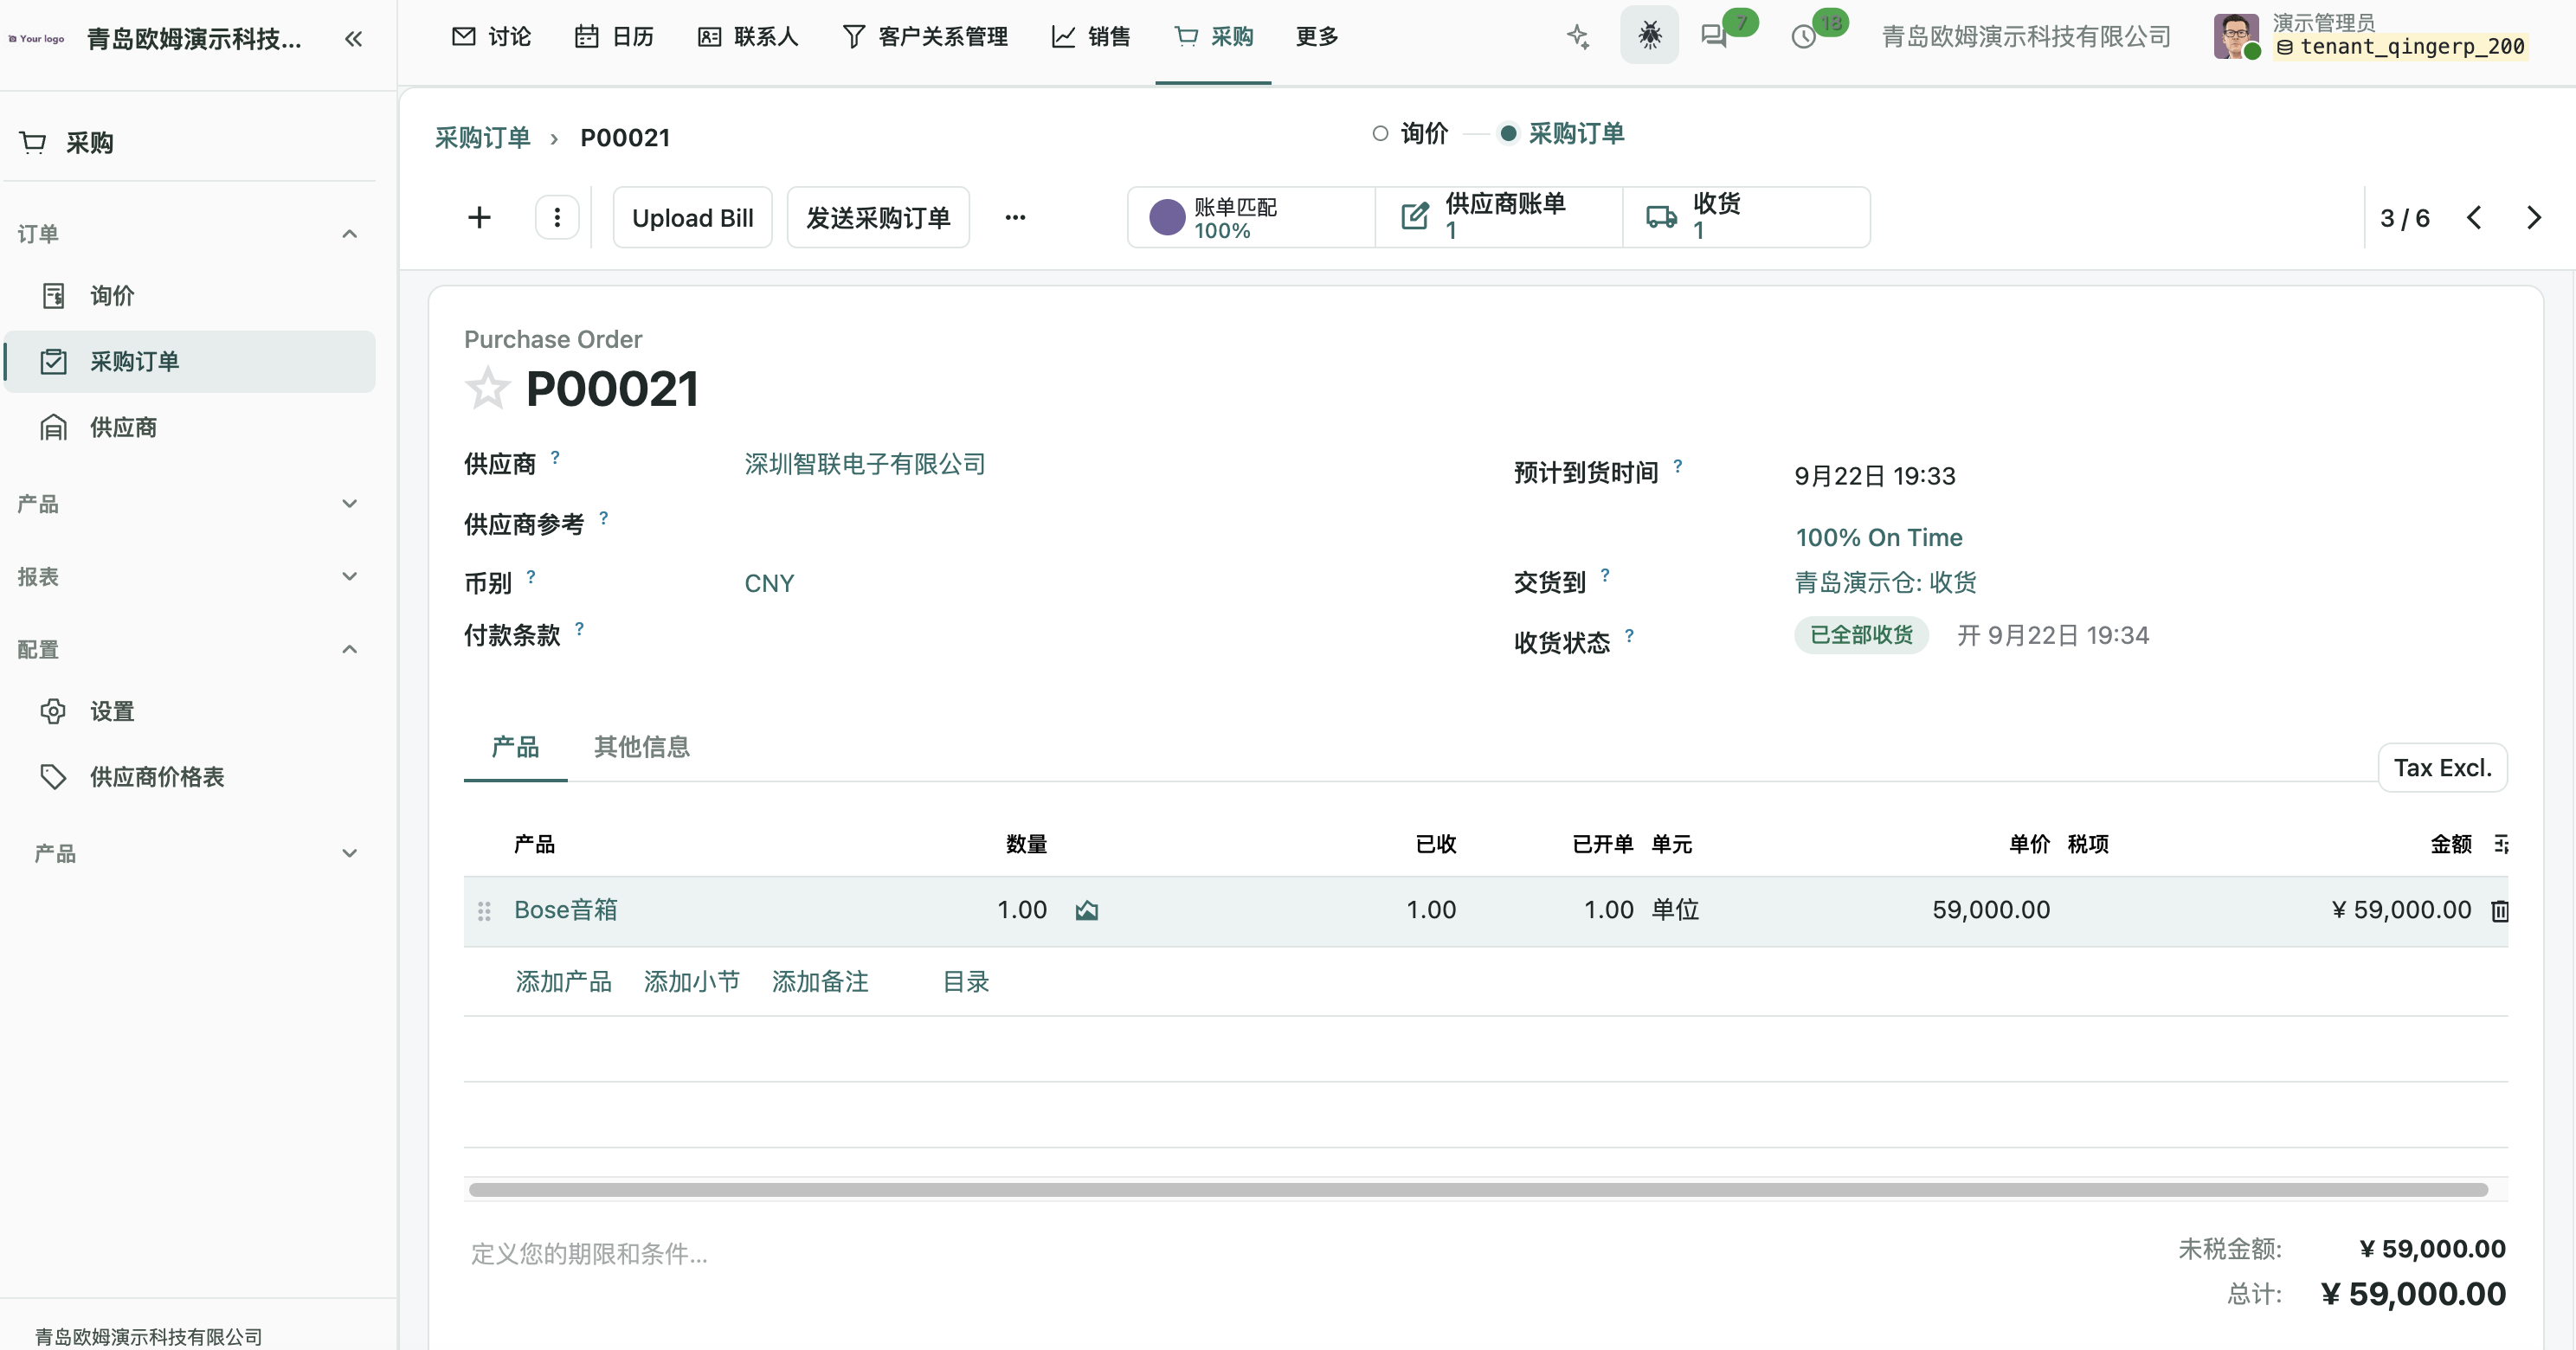Collapse the 配置 sidebar section
The image size is (2576, 1350).
pyautogui.click(x=189, y=650)
